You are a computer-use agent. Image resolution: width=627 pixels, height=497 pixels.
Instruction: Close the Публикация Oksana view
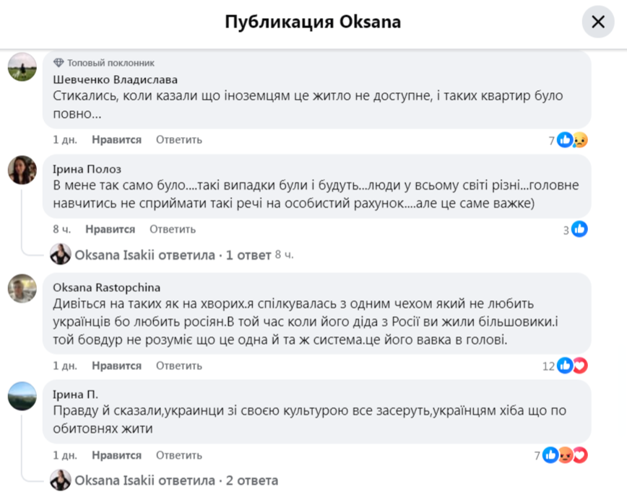click(597, 21)
